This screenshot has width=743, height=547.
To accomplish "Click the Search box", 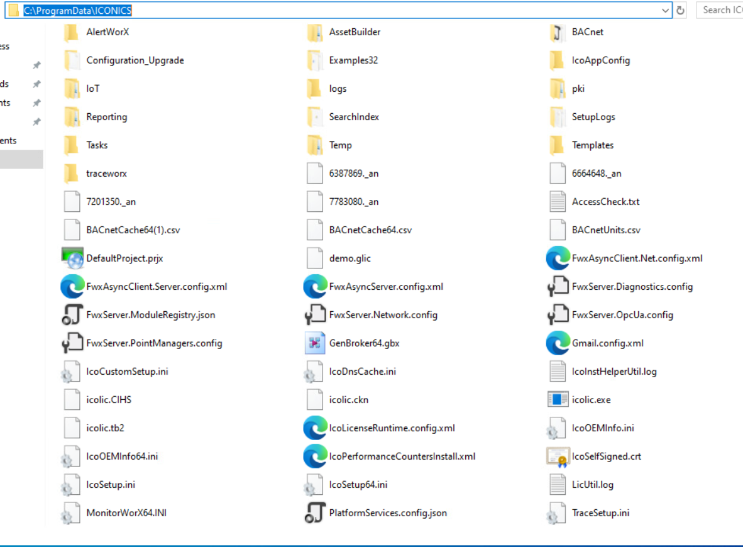I will click(x=719, y=10).
